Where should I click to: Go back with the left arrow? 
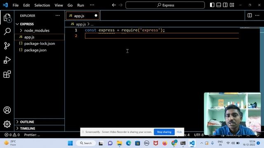[114, 5]
